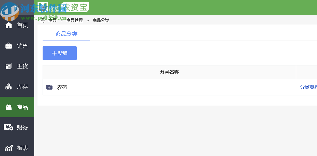Go to 商品管理 in the breadcrumb
This screenshot has height=156, width=317.
click(75, 20)
